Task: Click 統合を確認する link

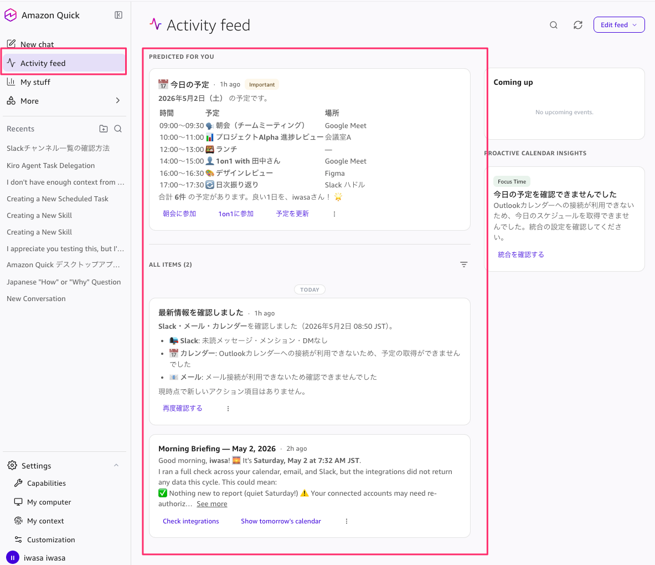Action: 521,254
